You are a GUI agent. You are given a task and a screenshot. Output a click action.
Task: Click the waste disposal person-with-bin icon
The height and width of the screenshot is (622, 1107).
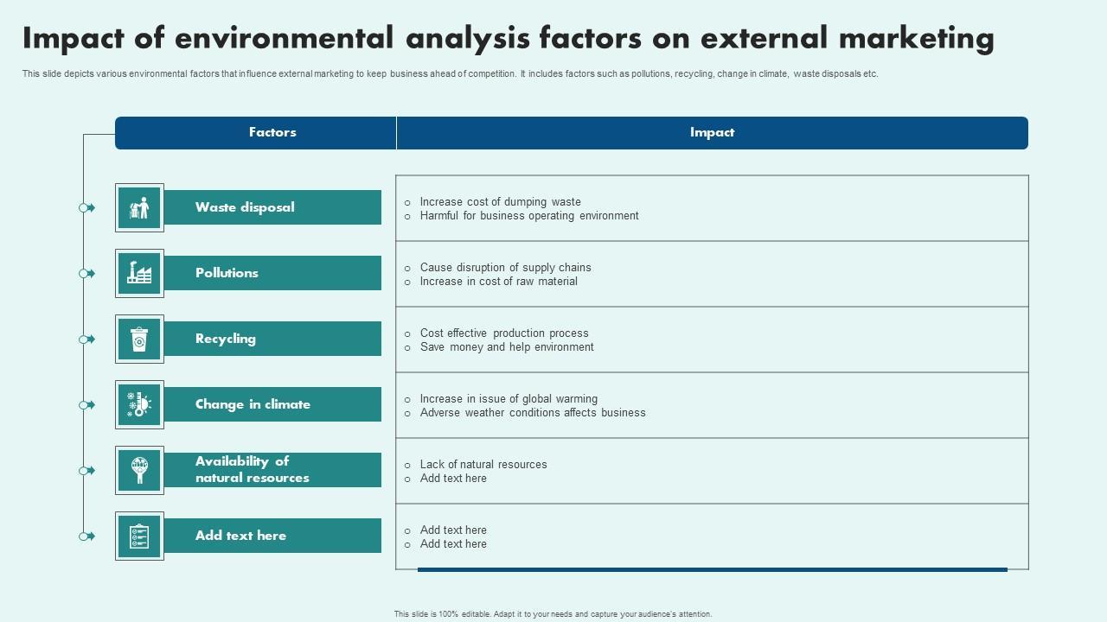[139, 207]
